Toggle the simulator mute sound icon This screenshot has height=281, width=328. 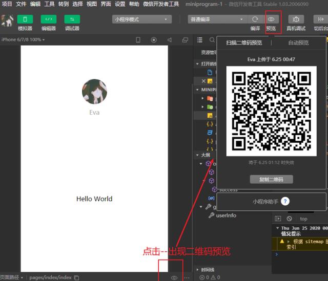tap(170, 40)
